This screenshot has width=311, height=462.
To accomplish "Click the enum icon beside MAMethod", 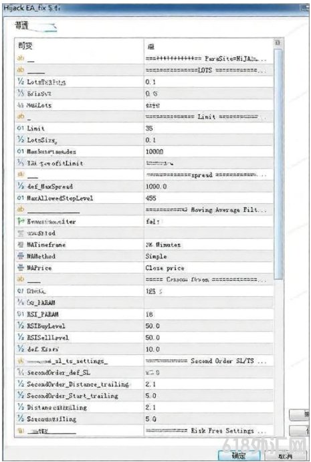I will (x=20, y=256).
